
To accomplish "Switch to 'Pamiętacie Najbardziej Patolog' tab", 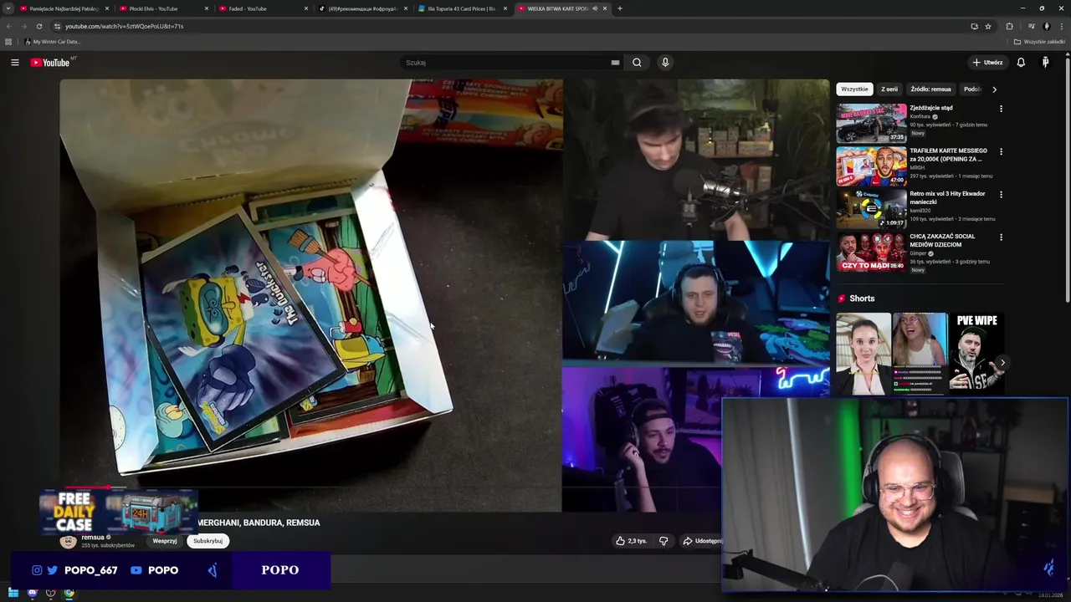I will [x=64, y=8].
